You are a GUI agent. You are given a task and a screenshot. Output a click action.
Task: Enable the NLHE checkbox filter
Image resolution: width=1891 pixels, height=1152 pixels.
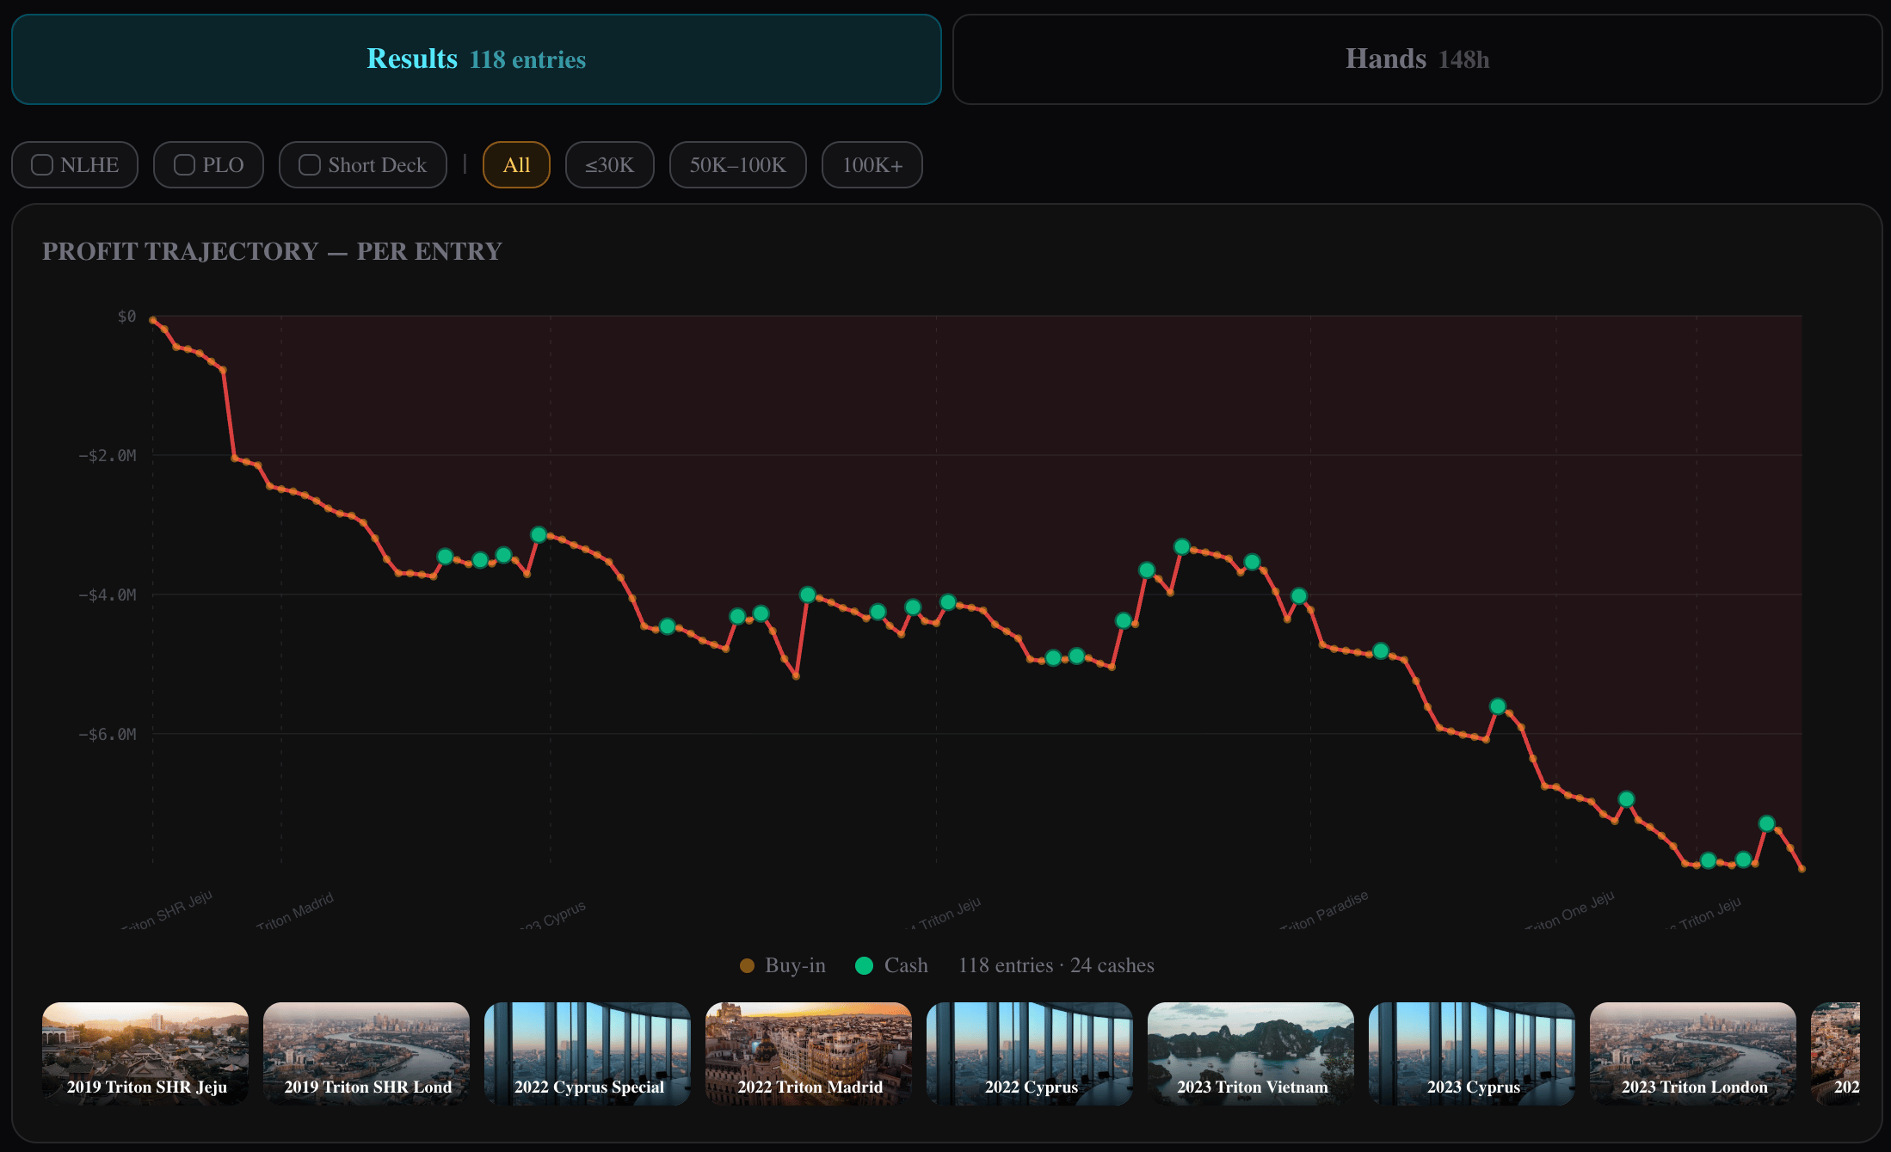43,164
